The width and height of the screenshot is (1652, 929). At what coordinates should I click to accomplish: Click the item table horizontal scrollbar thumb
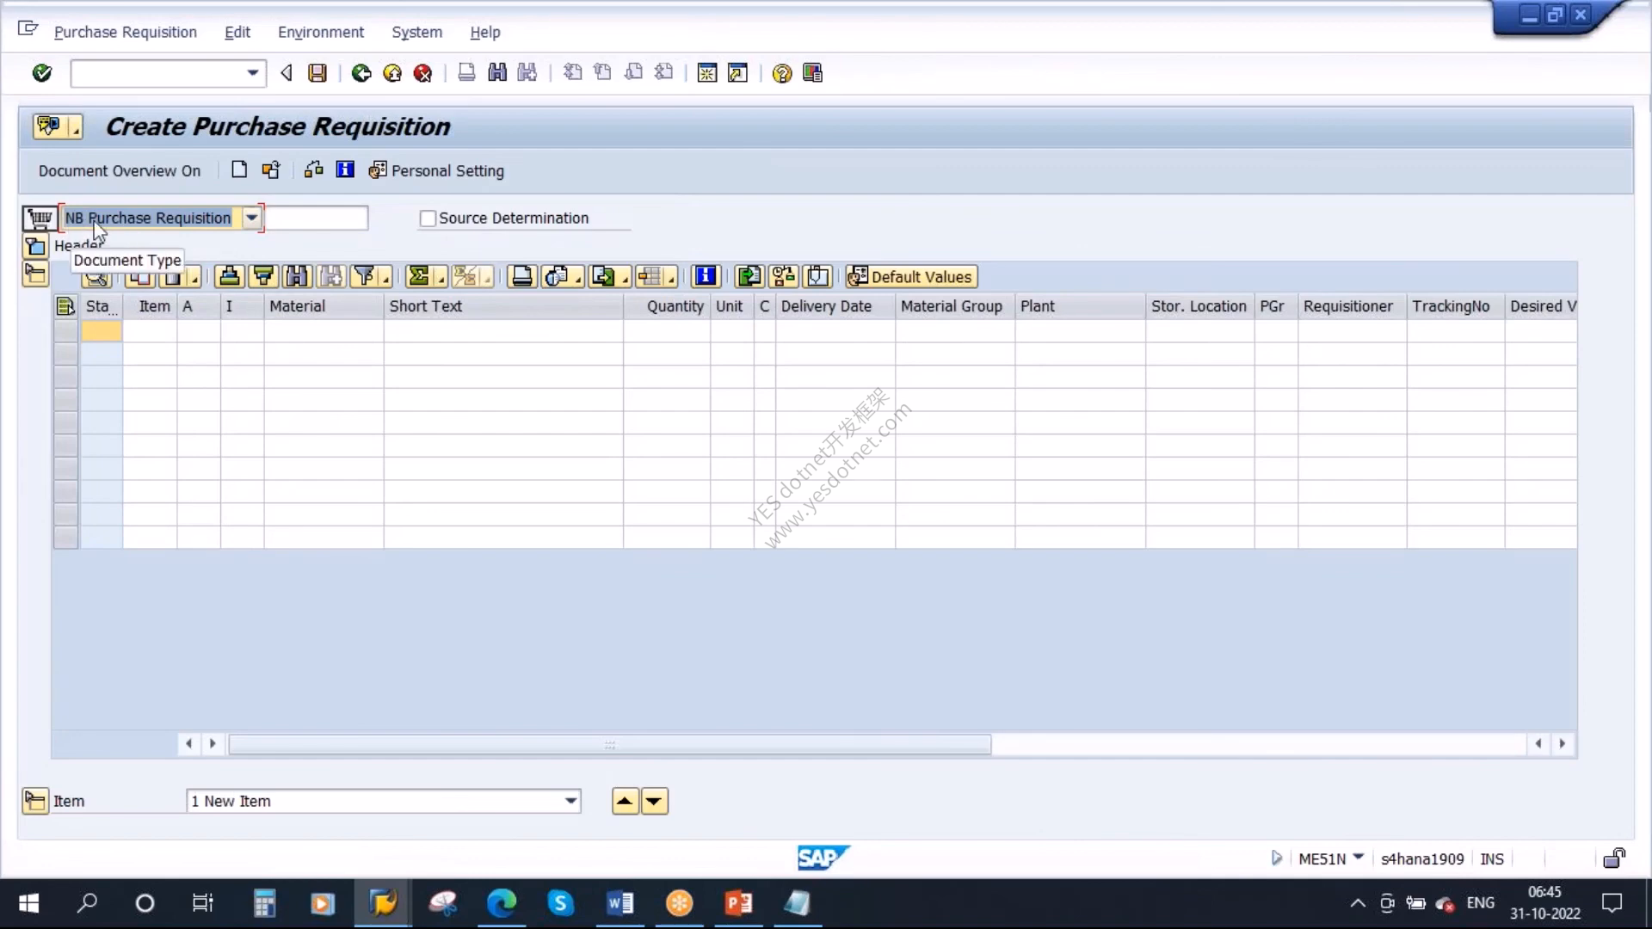point(609,744)
